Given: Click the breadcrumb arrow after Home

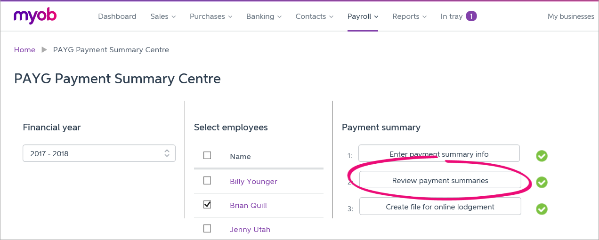Looking at the screenshot, I should [44, 50].
